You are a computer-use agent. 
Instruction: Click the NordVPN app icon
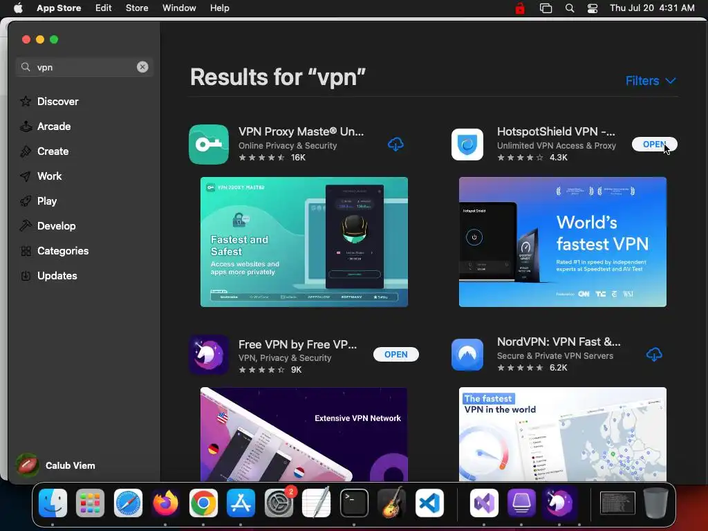[467, 355]
